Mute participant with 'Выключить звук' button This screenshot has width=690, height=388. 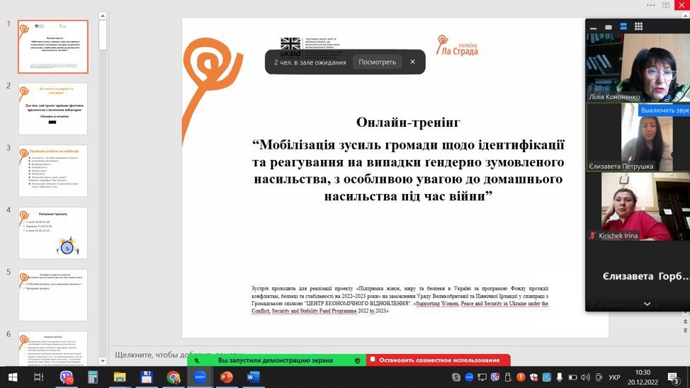[x=664, y=110]
